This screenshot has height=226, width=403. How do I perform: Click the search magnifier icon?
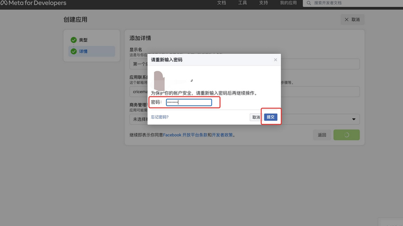click(309, 3)
